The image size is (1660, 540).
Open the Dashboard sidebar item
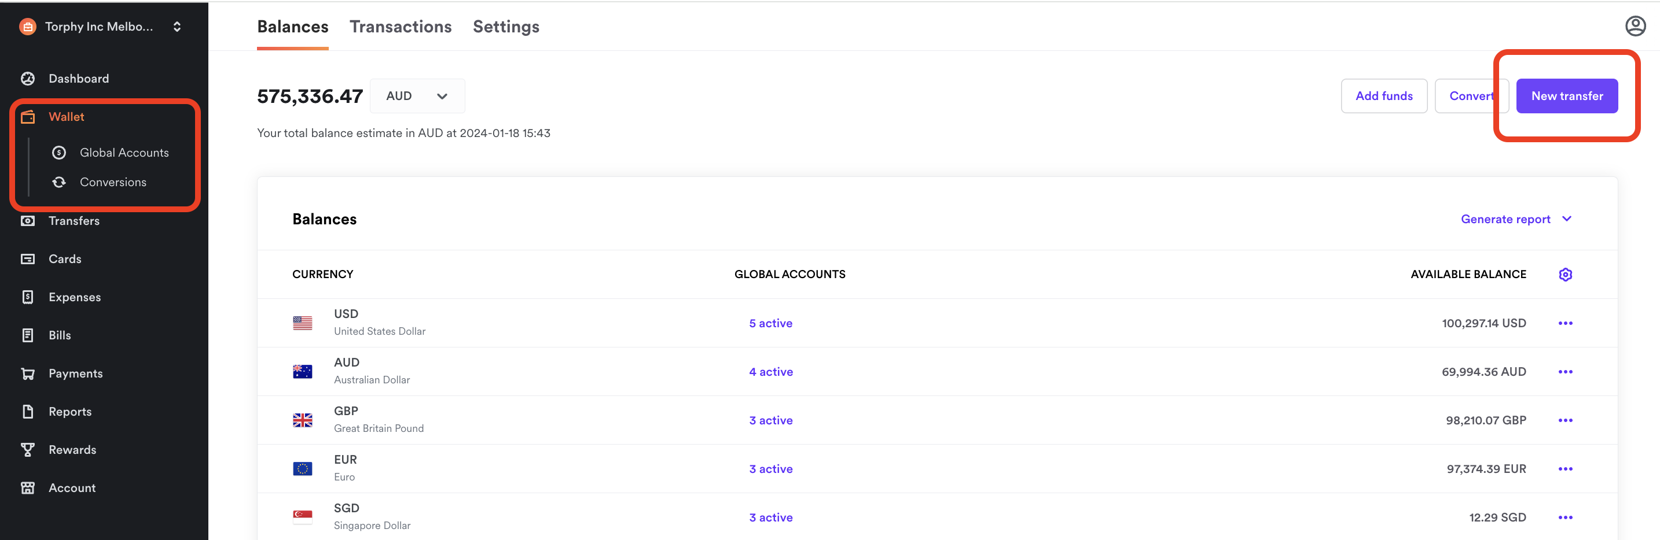coord(79,79)
